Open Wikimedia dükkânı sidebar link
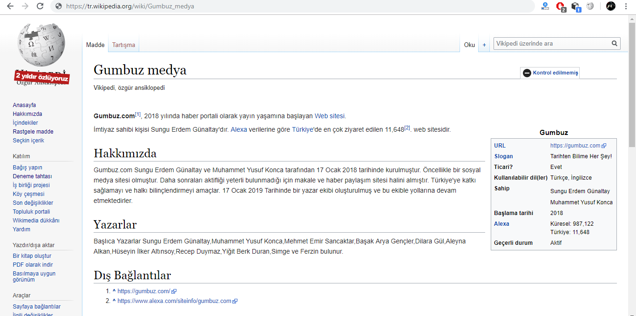The height and width of the screenshot is (316, 636). pyautogui.click(x=36, y=221)
